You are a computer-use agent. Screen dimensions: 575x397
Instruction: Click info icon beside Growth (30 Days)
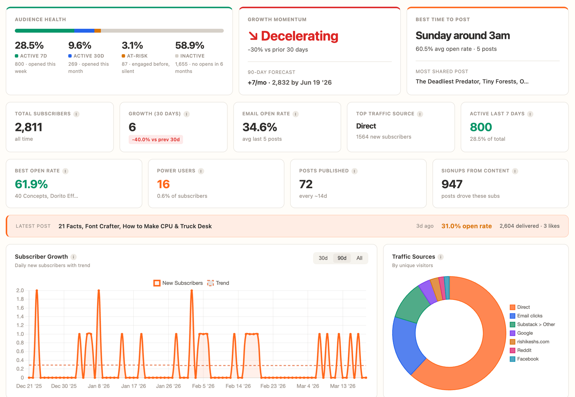pyautogui.click(x=187, y=114)
